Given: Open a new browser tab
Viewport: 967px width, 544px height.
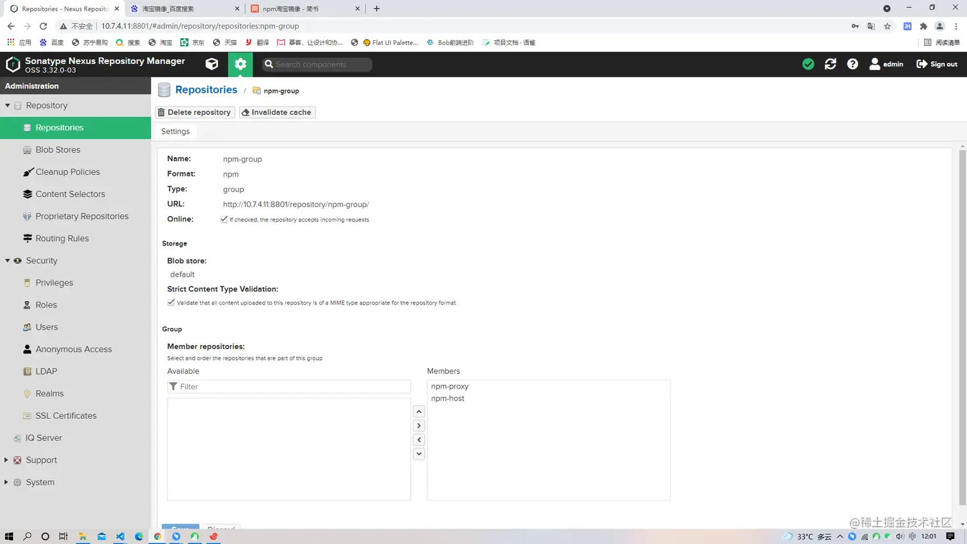Looking at the screenshot, I should coord(377,9).
